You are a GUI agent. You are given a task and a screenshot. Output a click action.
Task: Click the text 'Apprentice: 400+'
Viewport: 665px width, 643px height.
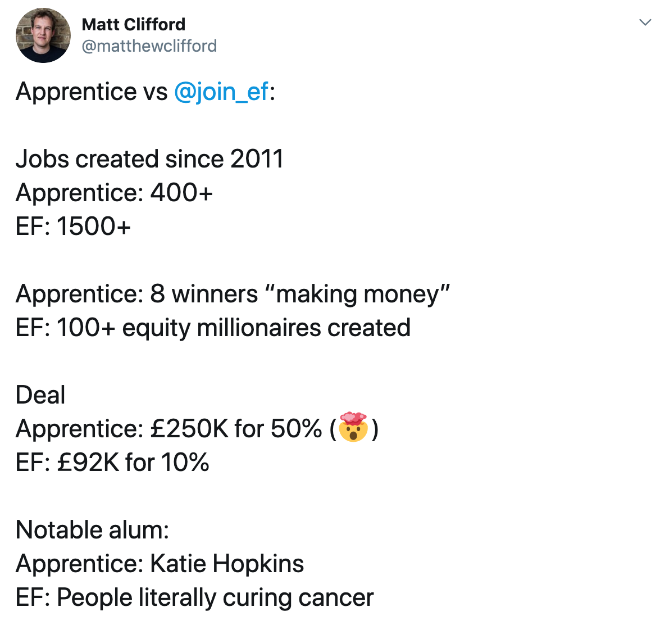pos(114,193)
